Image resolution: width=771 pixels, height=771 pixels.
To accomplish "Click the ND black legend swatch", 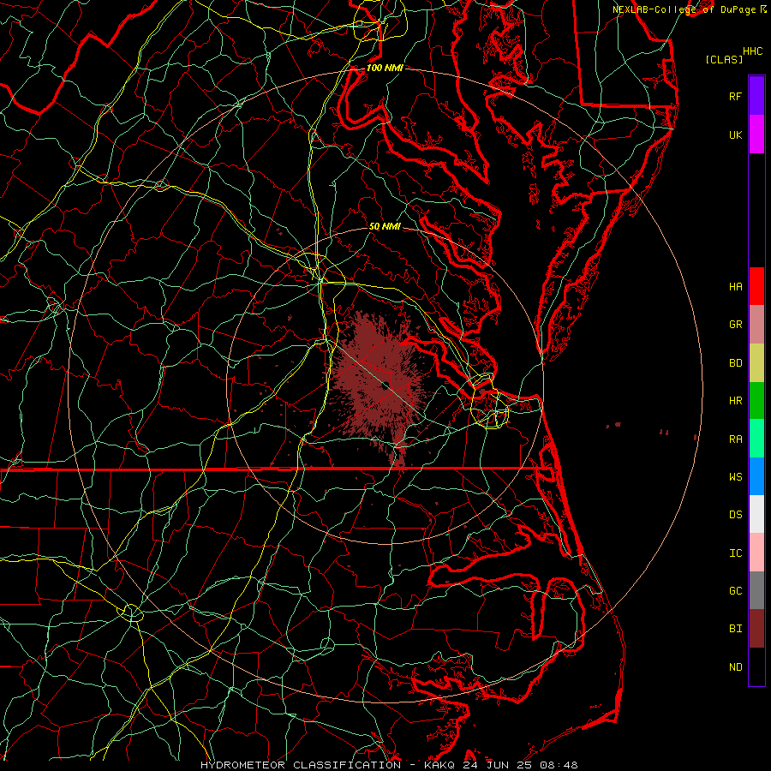I will pyautogui.click(x=756, y=666).
